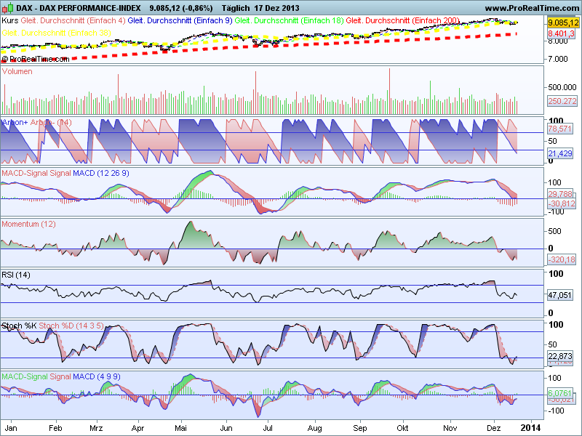Click the -30,812 MACD value tag
Screen dimensions: 582x436
[562, 203]
